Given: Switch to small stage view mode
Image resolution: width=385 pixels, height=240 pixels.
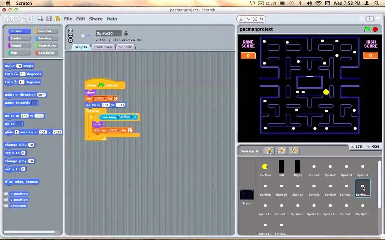Looking at the screenshot, I should pos(362,19).
